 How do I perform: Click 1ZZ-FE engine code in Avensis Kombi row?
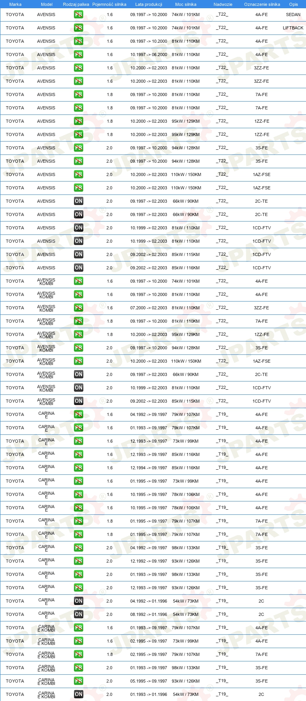pyautogui.click(x=261, y=334)
